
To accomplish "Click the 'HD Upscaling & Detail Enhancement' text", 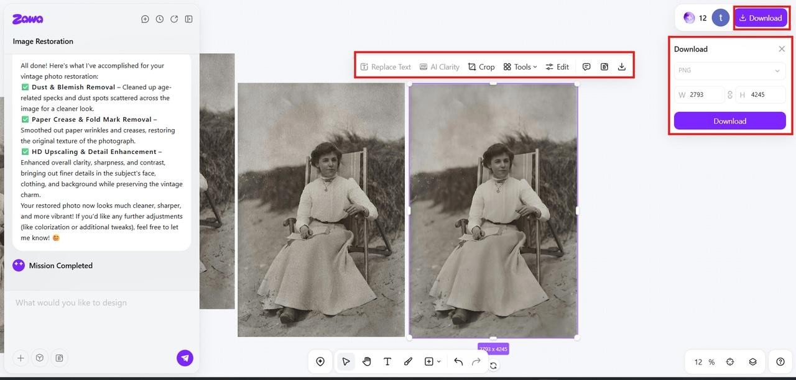I will (x=94, y=152).
